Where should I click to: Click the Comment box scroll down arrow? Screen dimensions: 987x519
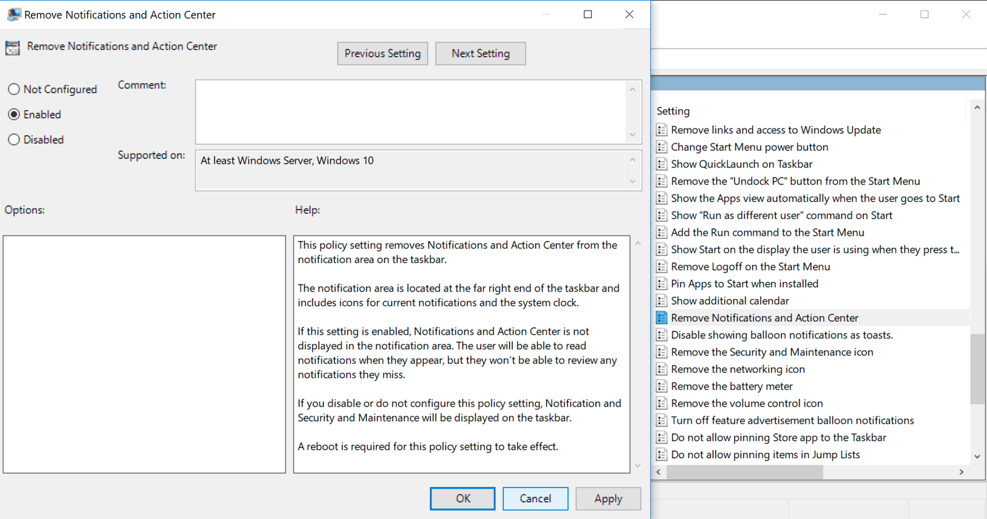[x=632, y=134]
